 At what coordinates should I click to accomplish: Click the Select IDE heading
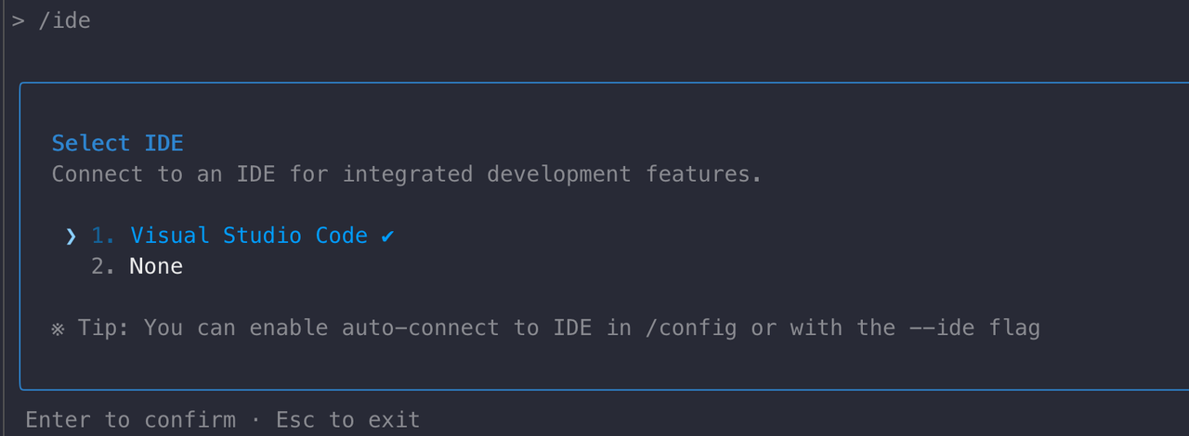[x=117, y=143]
